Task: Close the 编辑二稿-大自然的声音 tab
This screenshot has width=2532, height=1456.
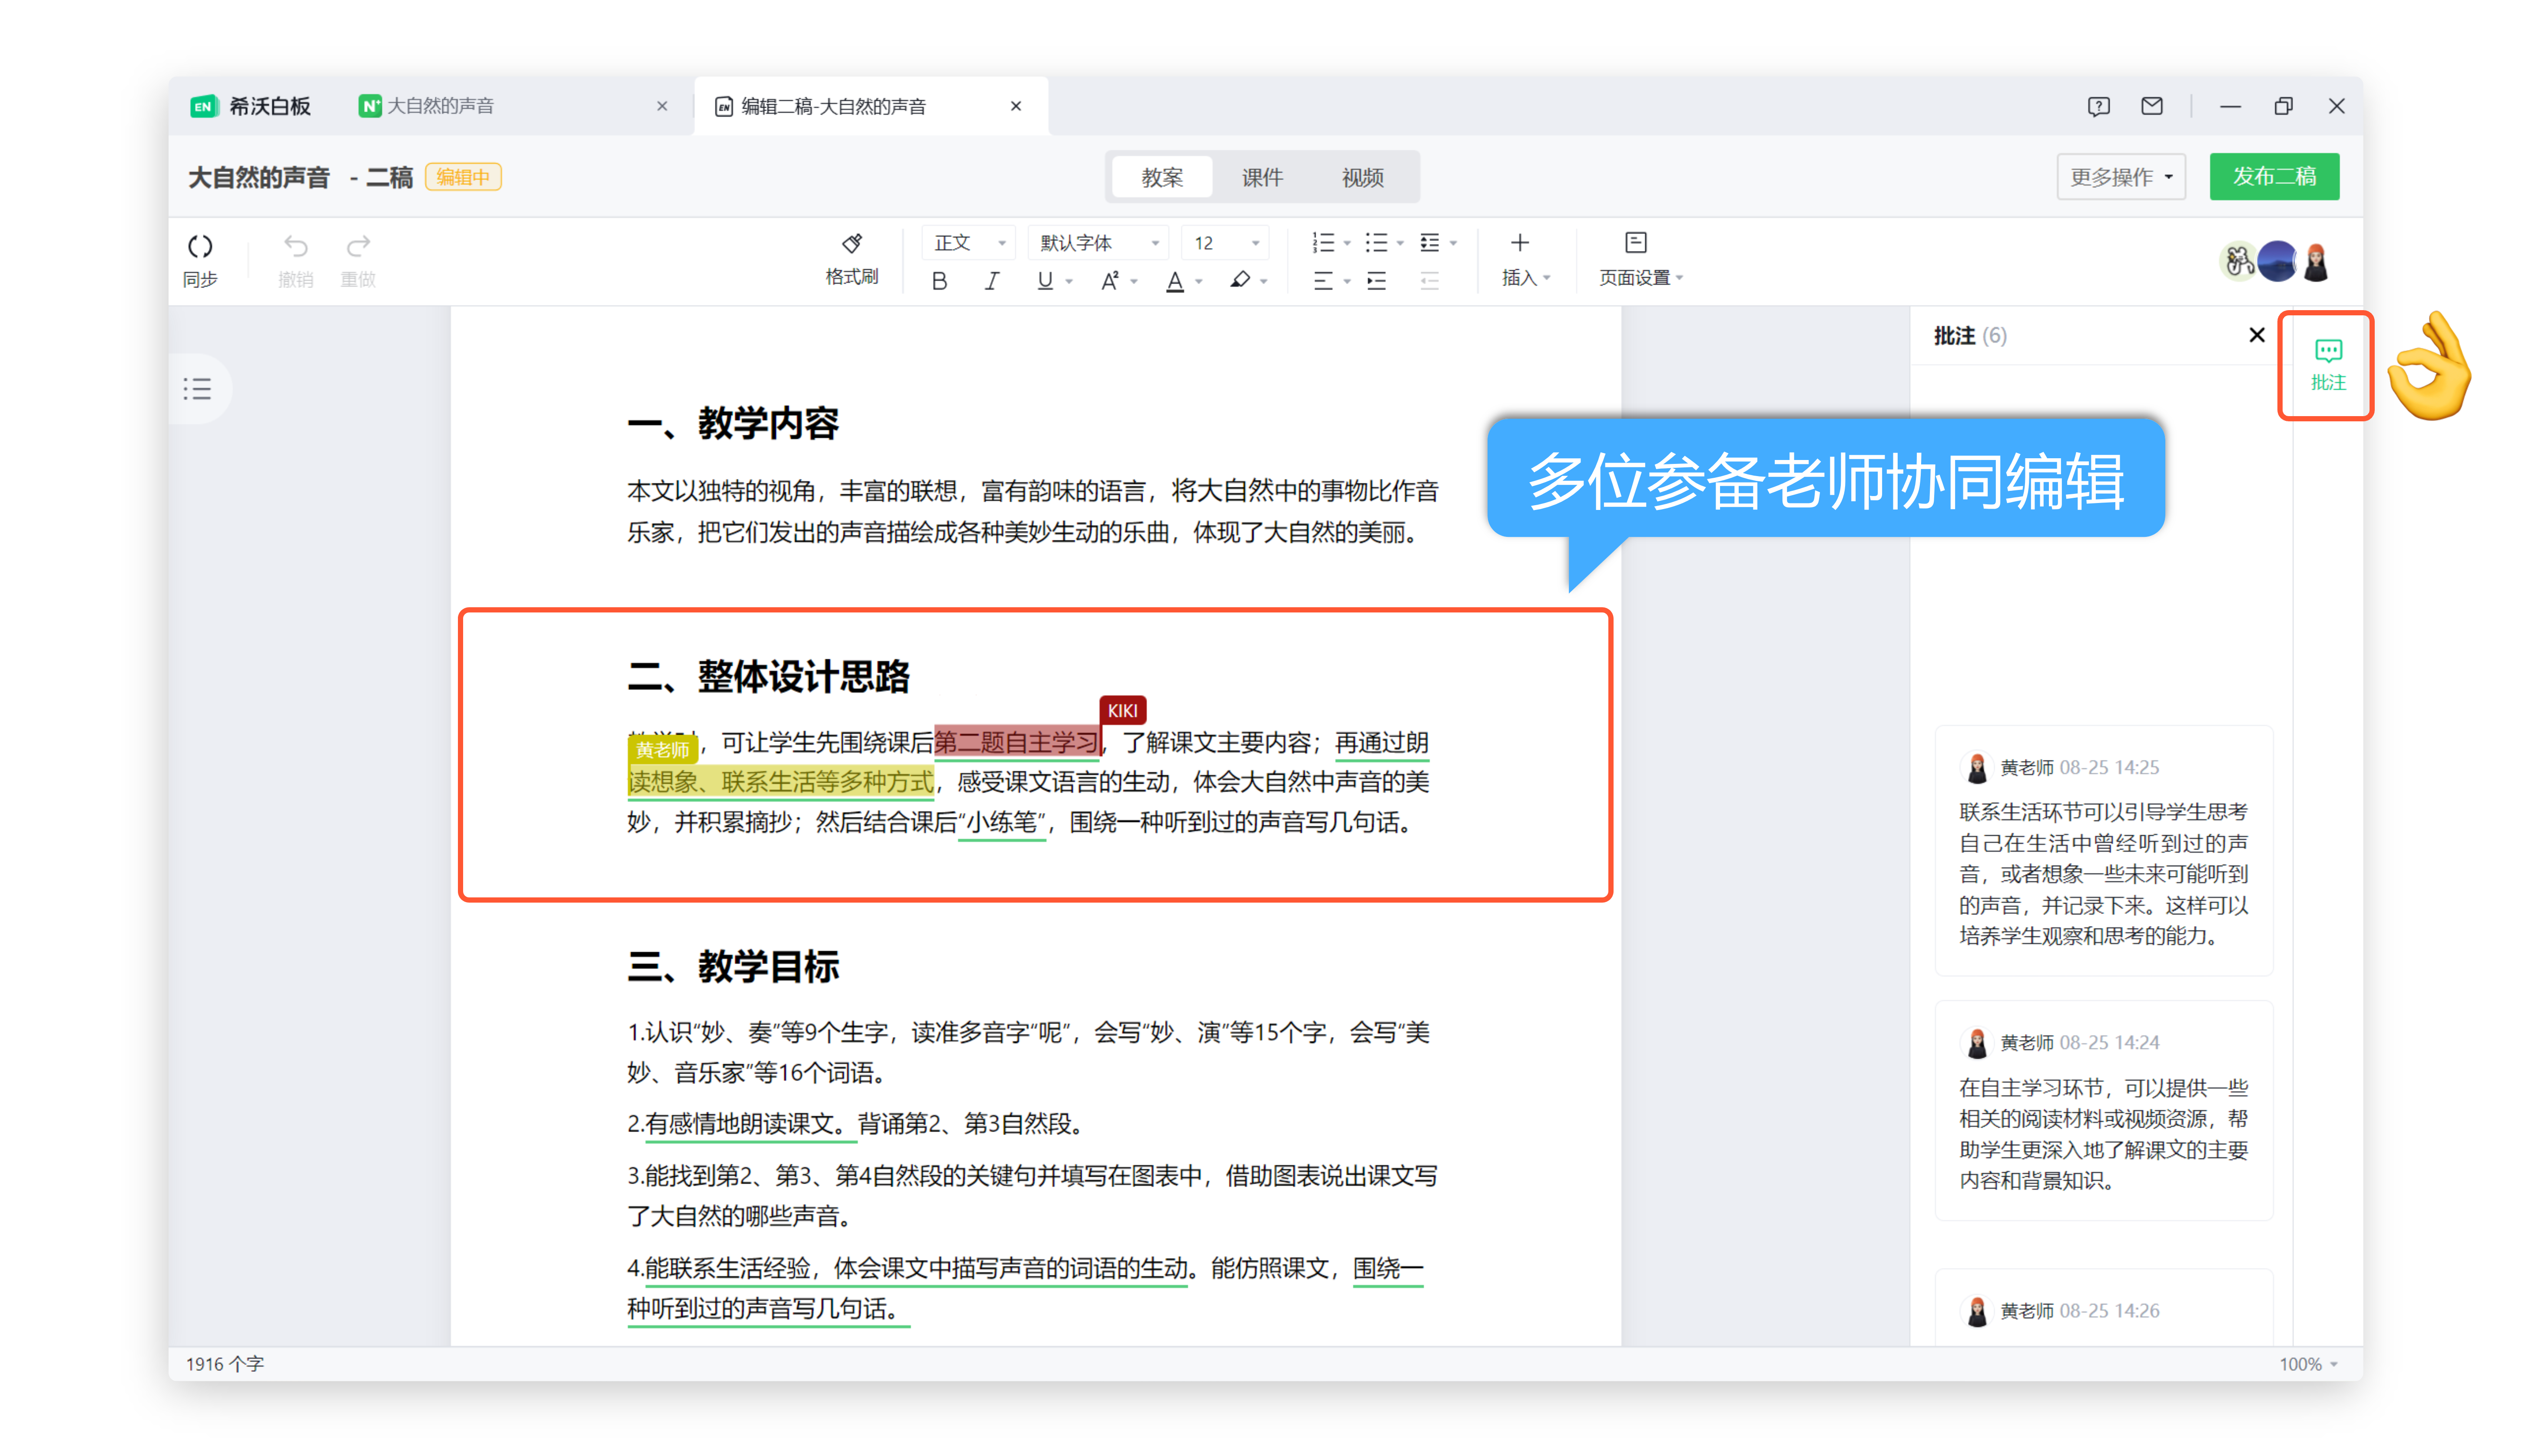Action: [1016, 106]
